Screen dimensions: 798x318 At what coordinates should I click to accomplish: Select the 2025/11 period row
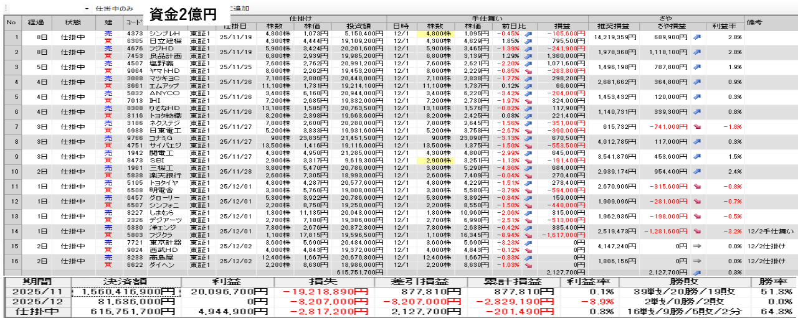pos(37,292)
